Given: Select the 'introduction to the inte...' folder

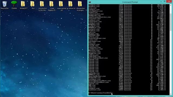Looking at the screenshot, I should [42, 6].
